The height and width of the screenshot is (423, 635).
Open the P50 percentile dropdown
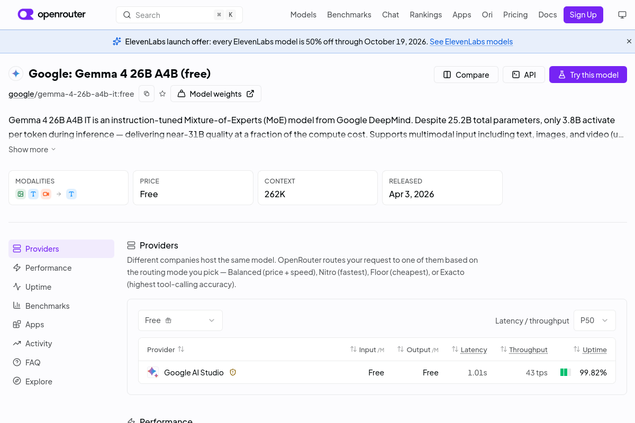coord(595,320)
